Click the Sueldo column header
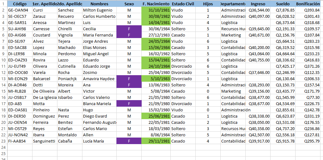The height and width of the screenshot is (160, 323). click(x=283, y=4)
